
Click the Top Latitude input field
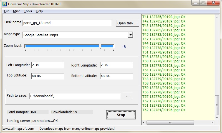click(x=47, y=76)
